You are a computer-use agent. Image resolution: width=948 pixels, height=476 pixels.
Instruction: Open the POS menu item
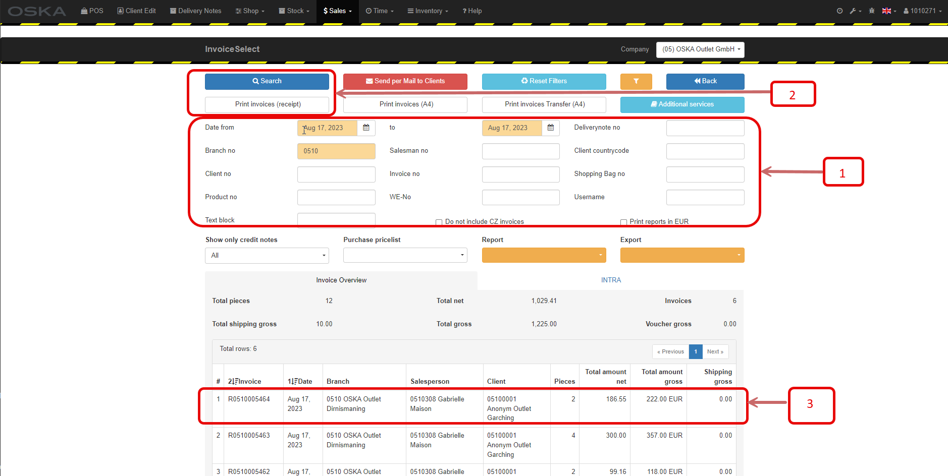pyautogui.click(x=92, y=11)
